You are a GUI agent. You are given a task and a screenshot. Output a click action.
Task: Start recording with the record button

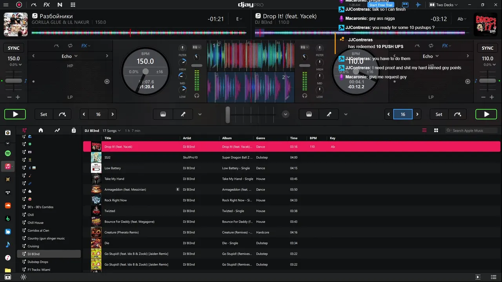tap(19, 5)
